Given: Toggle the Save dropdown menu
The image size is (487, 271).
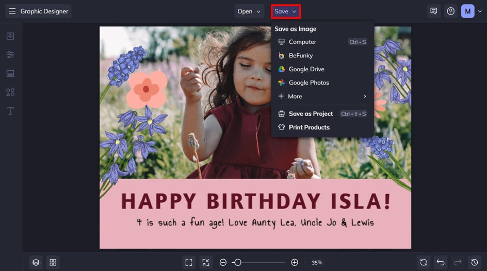Looking at the screenshot, I should click(285, 11).
